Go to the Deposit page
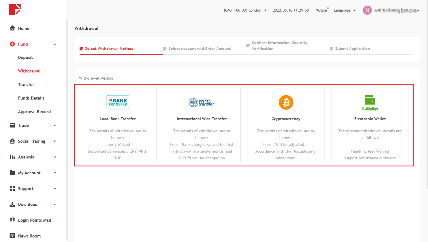Viewport: 428px width, 242px height. (25, 58)
